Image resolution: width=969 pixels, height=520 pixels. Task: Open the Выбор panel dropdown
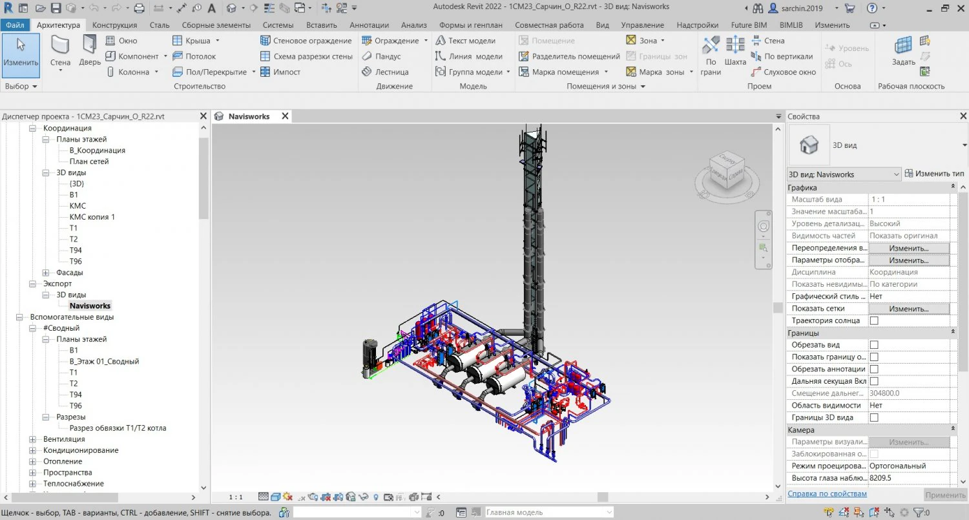(21, 86)
